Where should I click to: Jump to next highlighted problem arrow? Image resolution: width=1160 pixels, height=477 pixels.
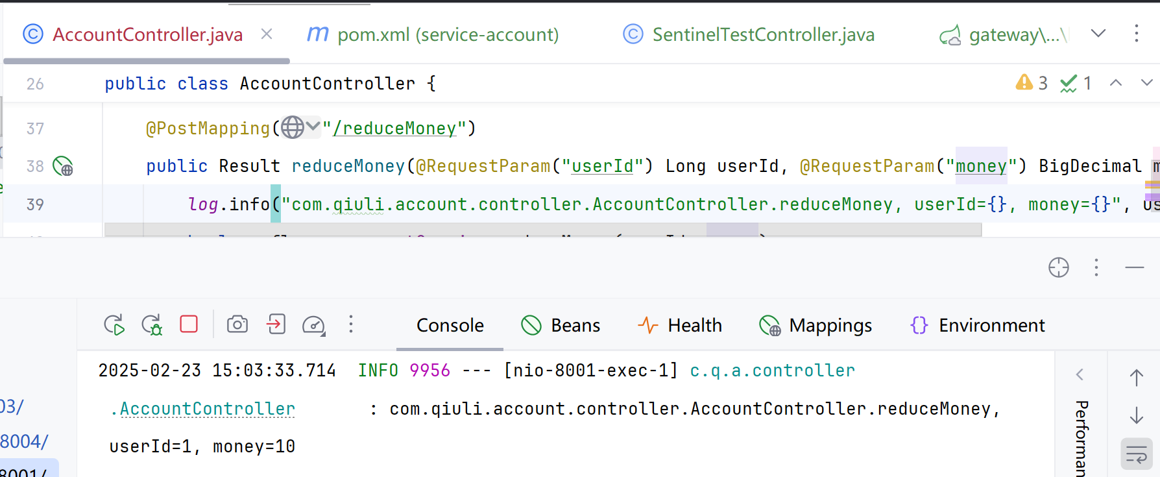tap(1146, 83)
